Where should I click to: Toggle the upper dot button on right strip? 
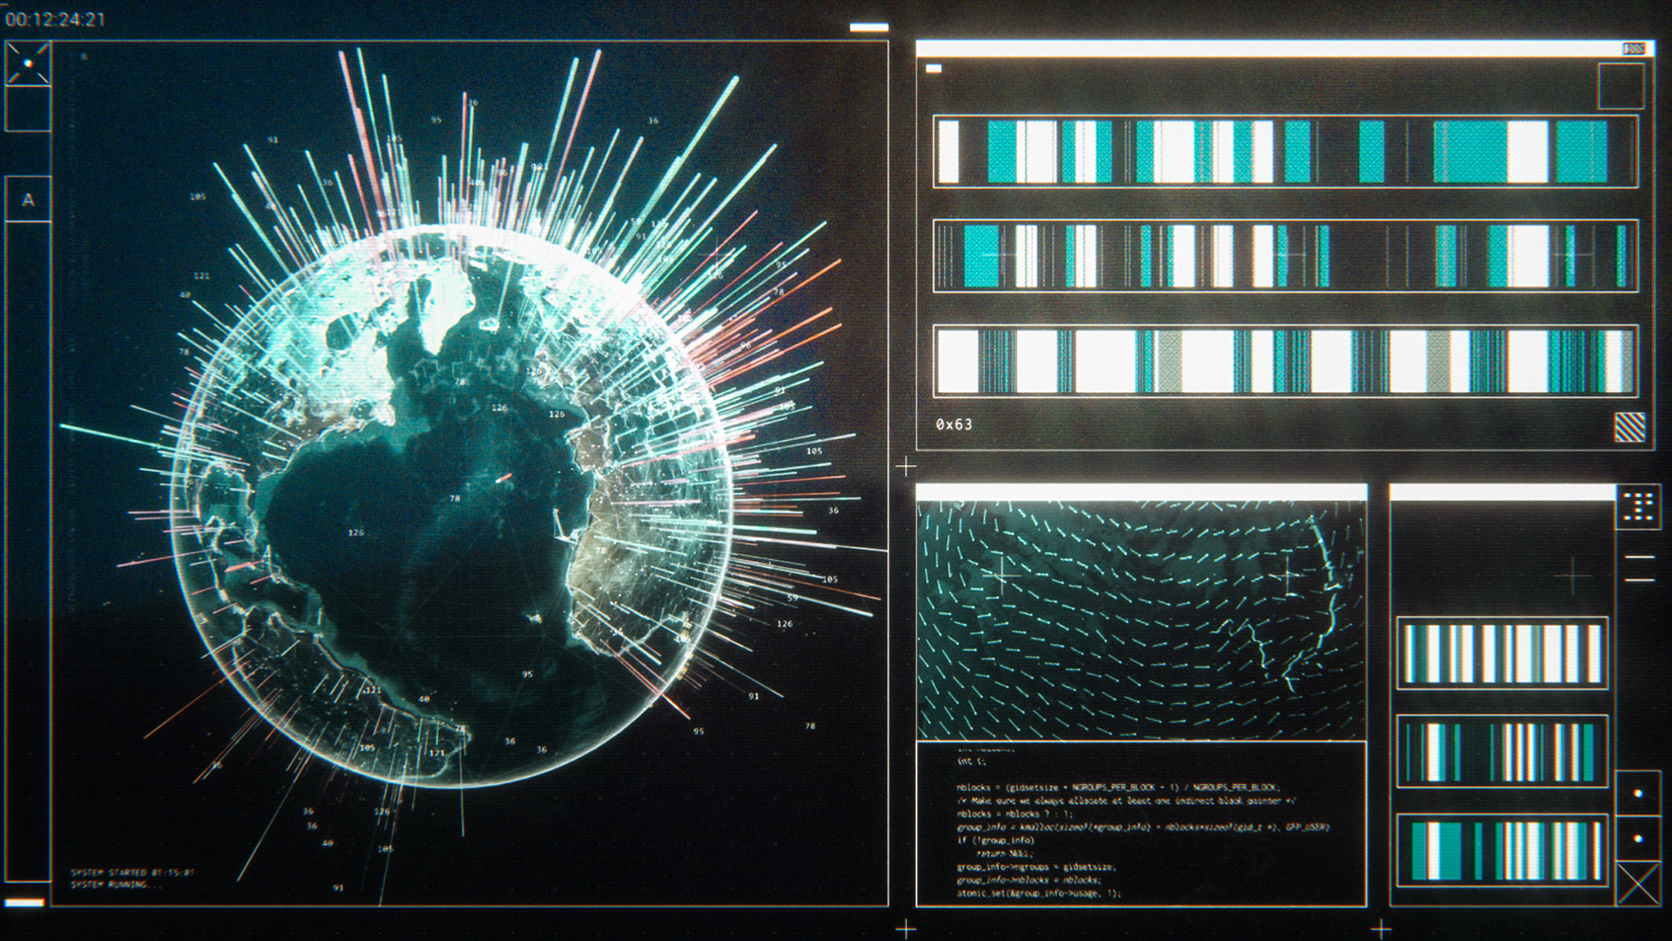pos(1638,794)
